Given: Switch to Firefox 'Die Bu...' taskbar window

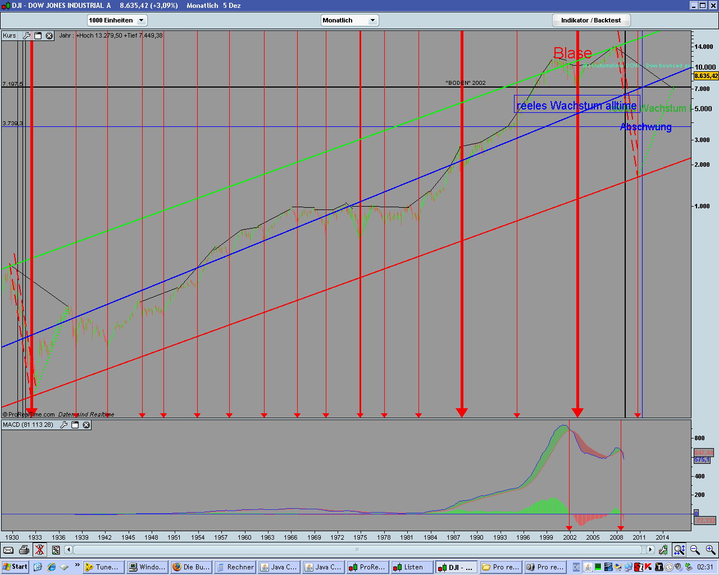Looking at the screenshot, I should (x=190, y=567).
